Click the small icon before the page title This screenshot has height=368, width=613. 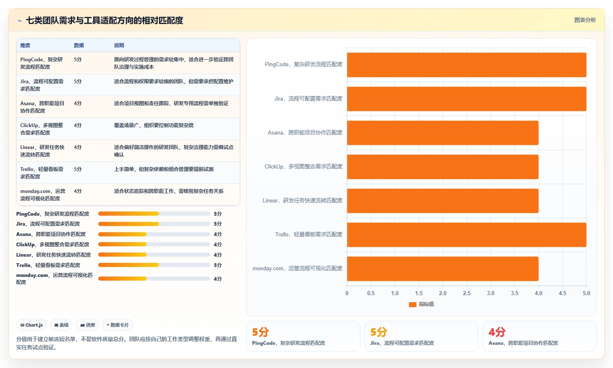point(19,21)
